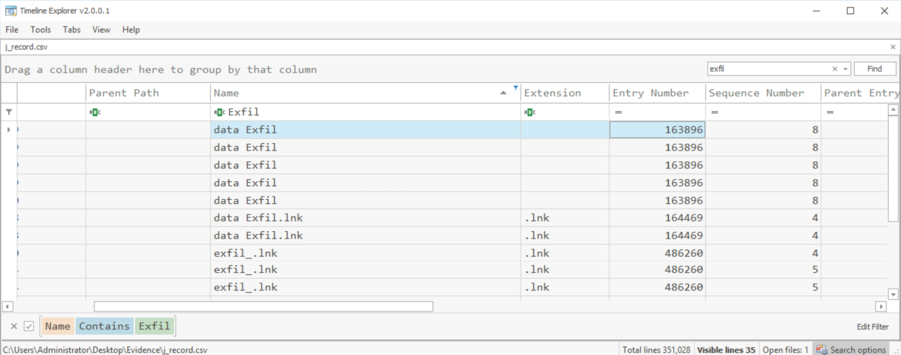This screenshot has width=901, height=355.
Task: Open the View menu
Action: (x=101, y=30)
